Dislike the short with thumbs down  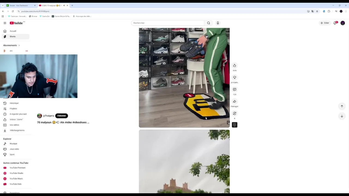click(x=234, y=78)
